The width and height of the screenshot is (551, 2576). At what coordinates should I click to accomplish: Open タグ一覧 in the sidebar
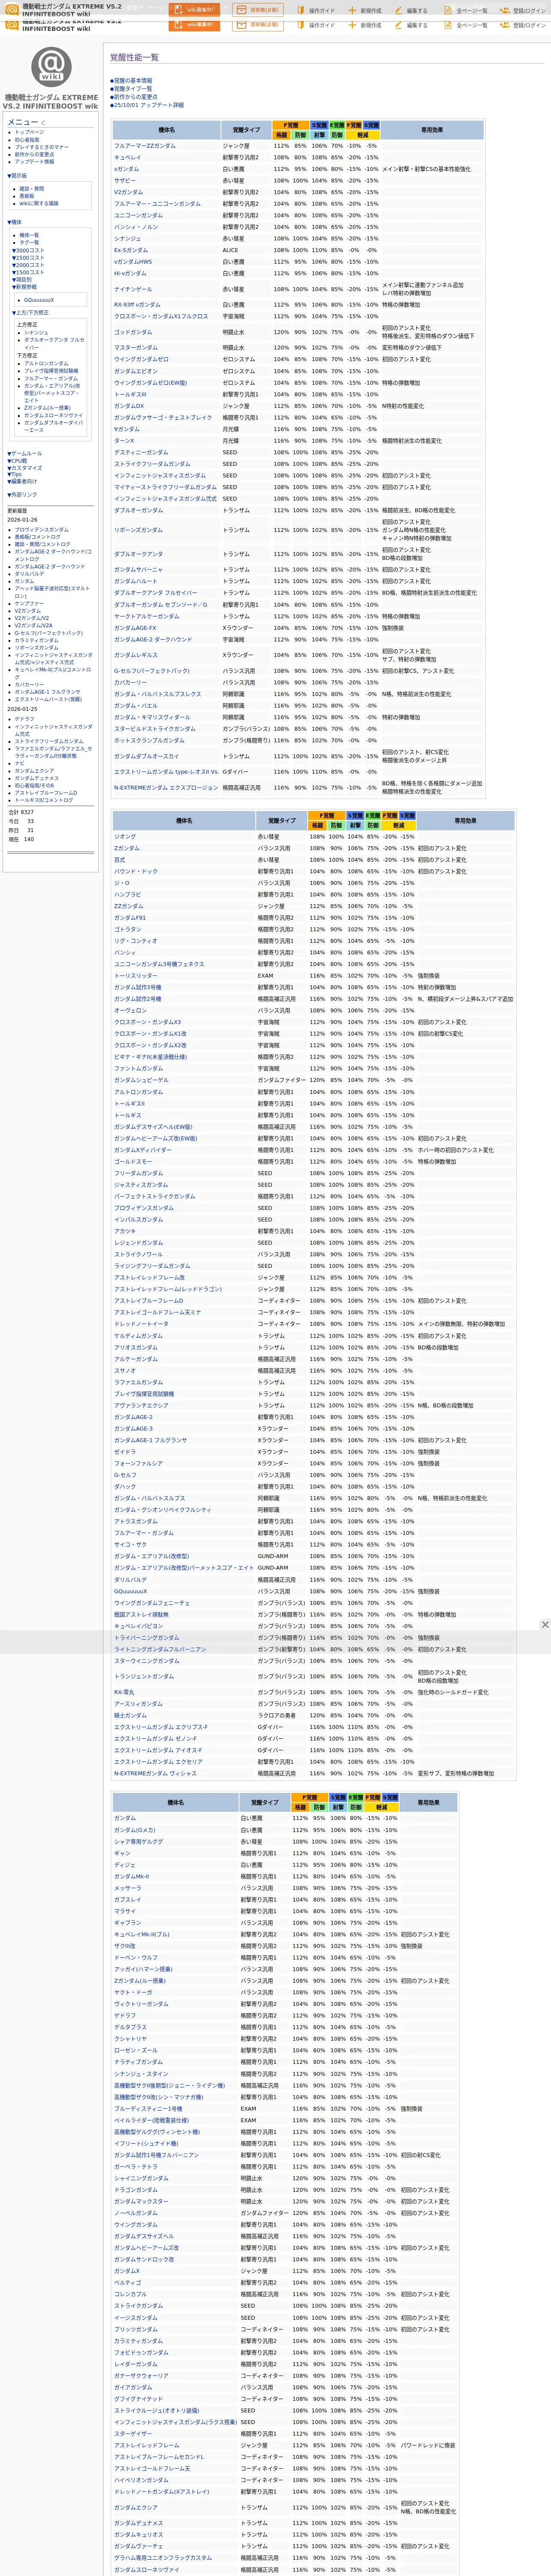(29, 242)
